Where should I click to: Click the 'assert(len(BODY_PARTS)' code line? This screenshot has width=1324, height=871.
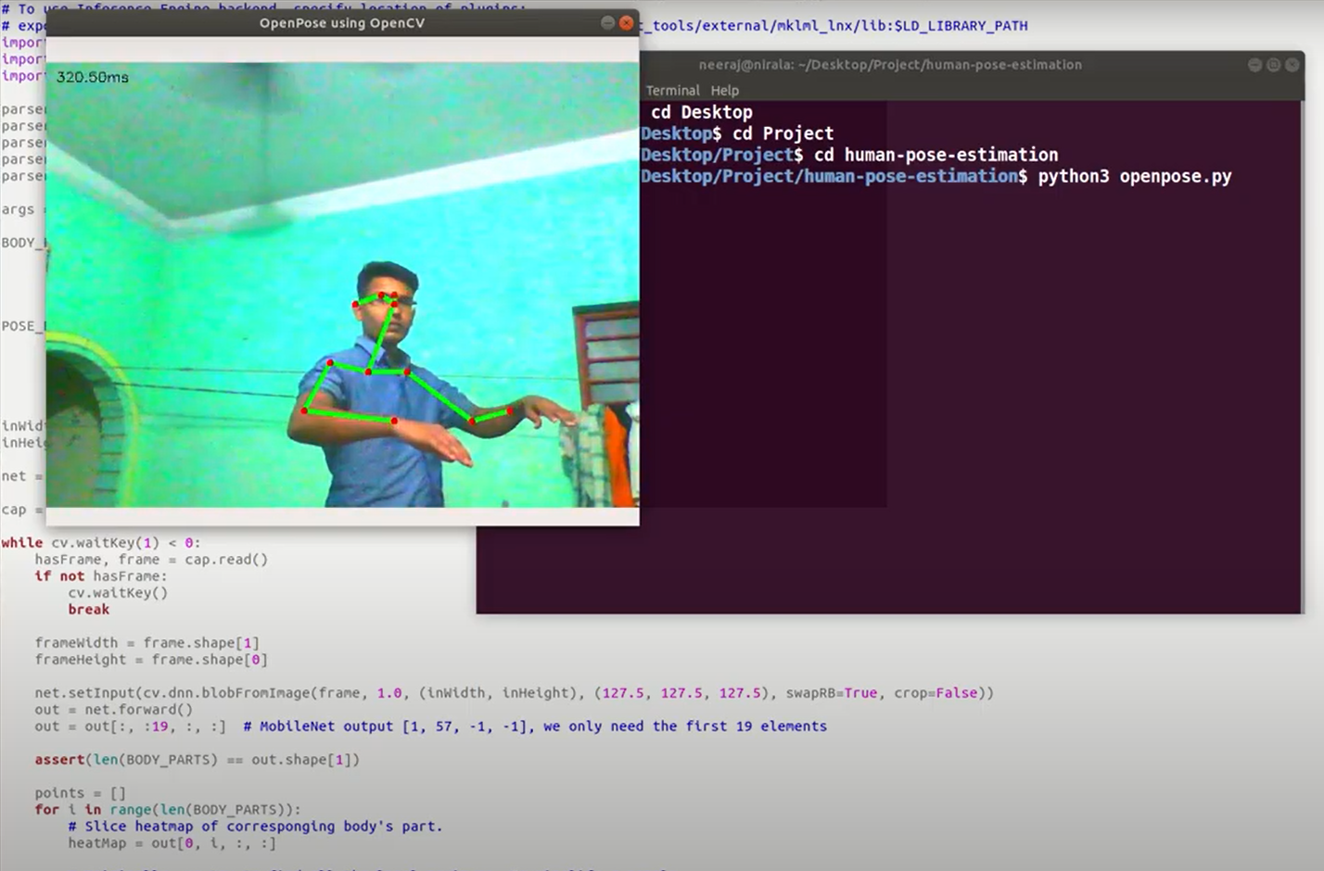pyautogui.click(x=197, y=760)
